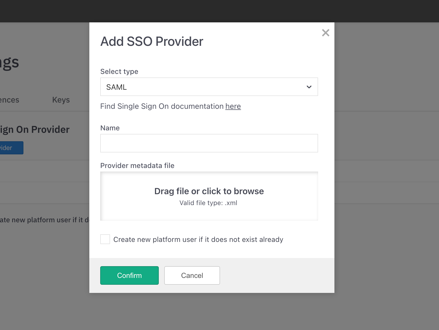439x330 pixels.
Task: Switch to the Keys tab in the background
Action: (61, 100)
